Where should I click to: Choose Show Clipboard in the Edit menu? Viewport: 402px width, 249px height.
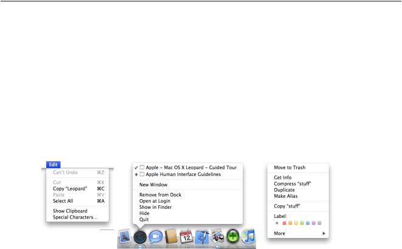tap(77, 211)
